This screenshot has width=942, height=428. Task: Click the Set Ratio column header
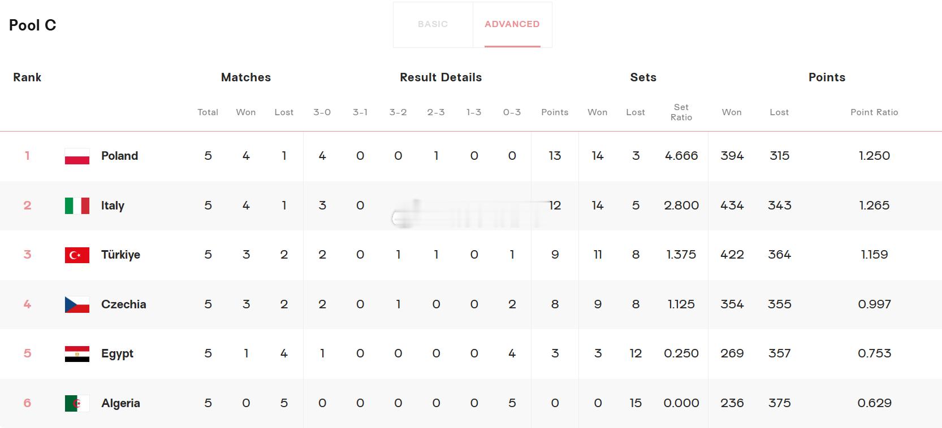[x=681, y=112]
